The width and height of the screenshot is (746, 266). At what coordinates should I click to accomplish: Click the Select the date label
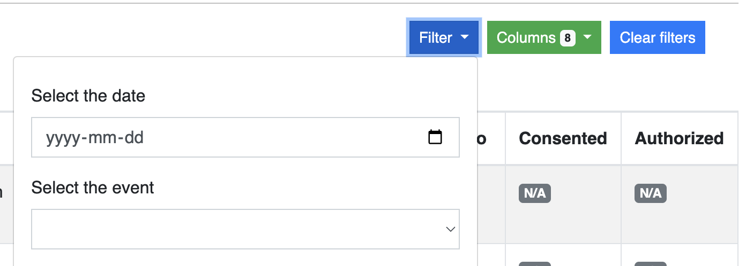click(88, 96)
